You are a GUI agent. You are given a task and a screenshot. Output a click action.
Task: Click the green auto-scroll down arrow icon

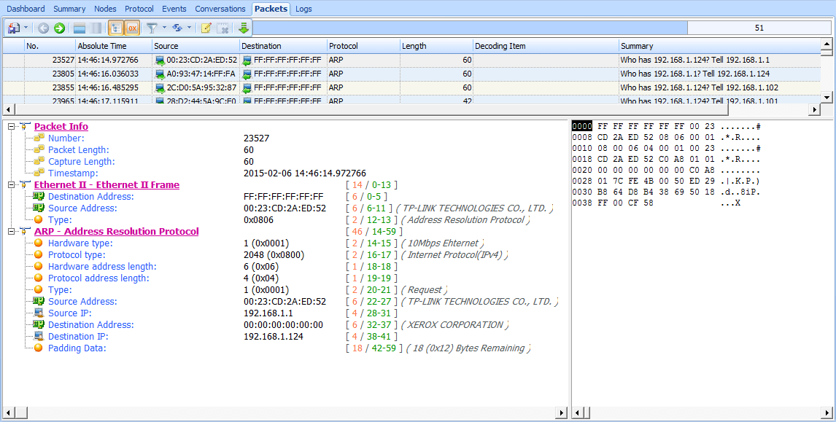(x=244, y=28)
